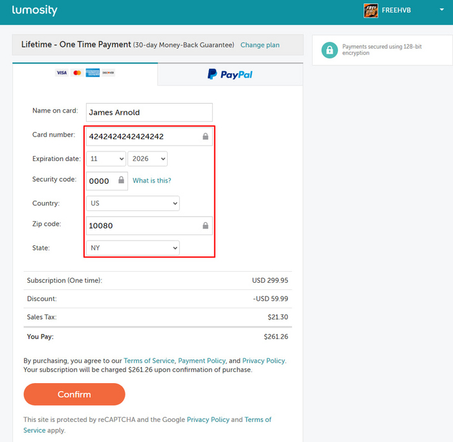Click the Lumosity logo

(34, 10)
